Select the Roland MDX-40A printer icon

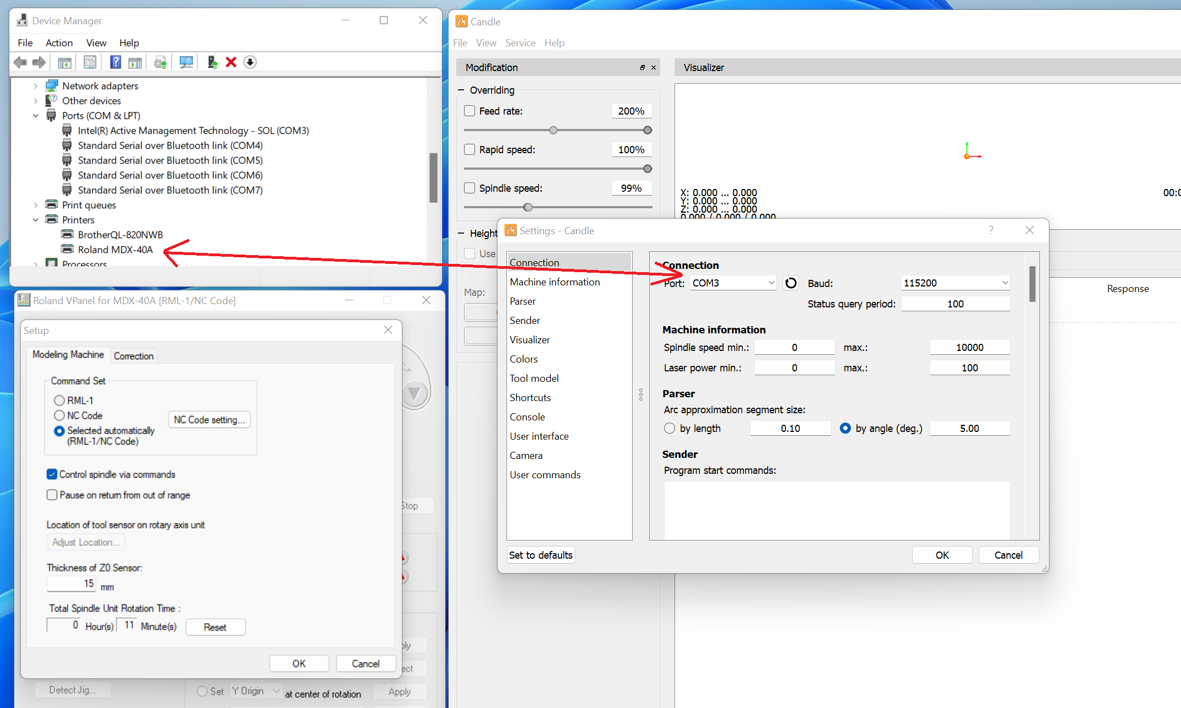point(67,250)
